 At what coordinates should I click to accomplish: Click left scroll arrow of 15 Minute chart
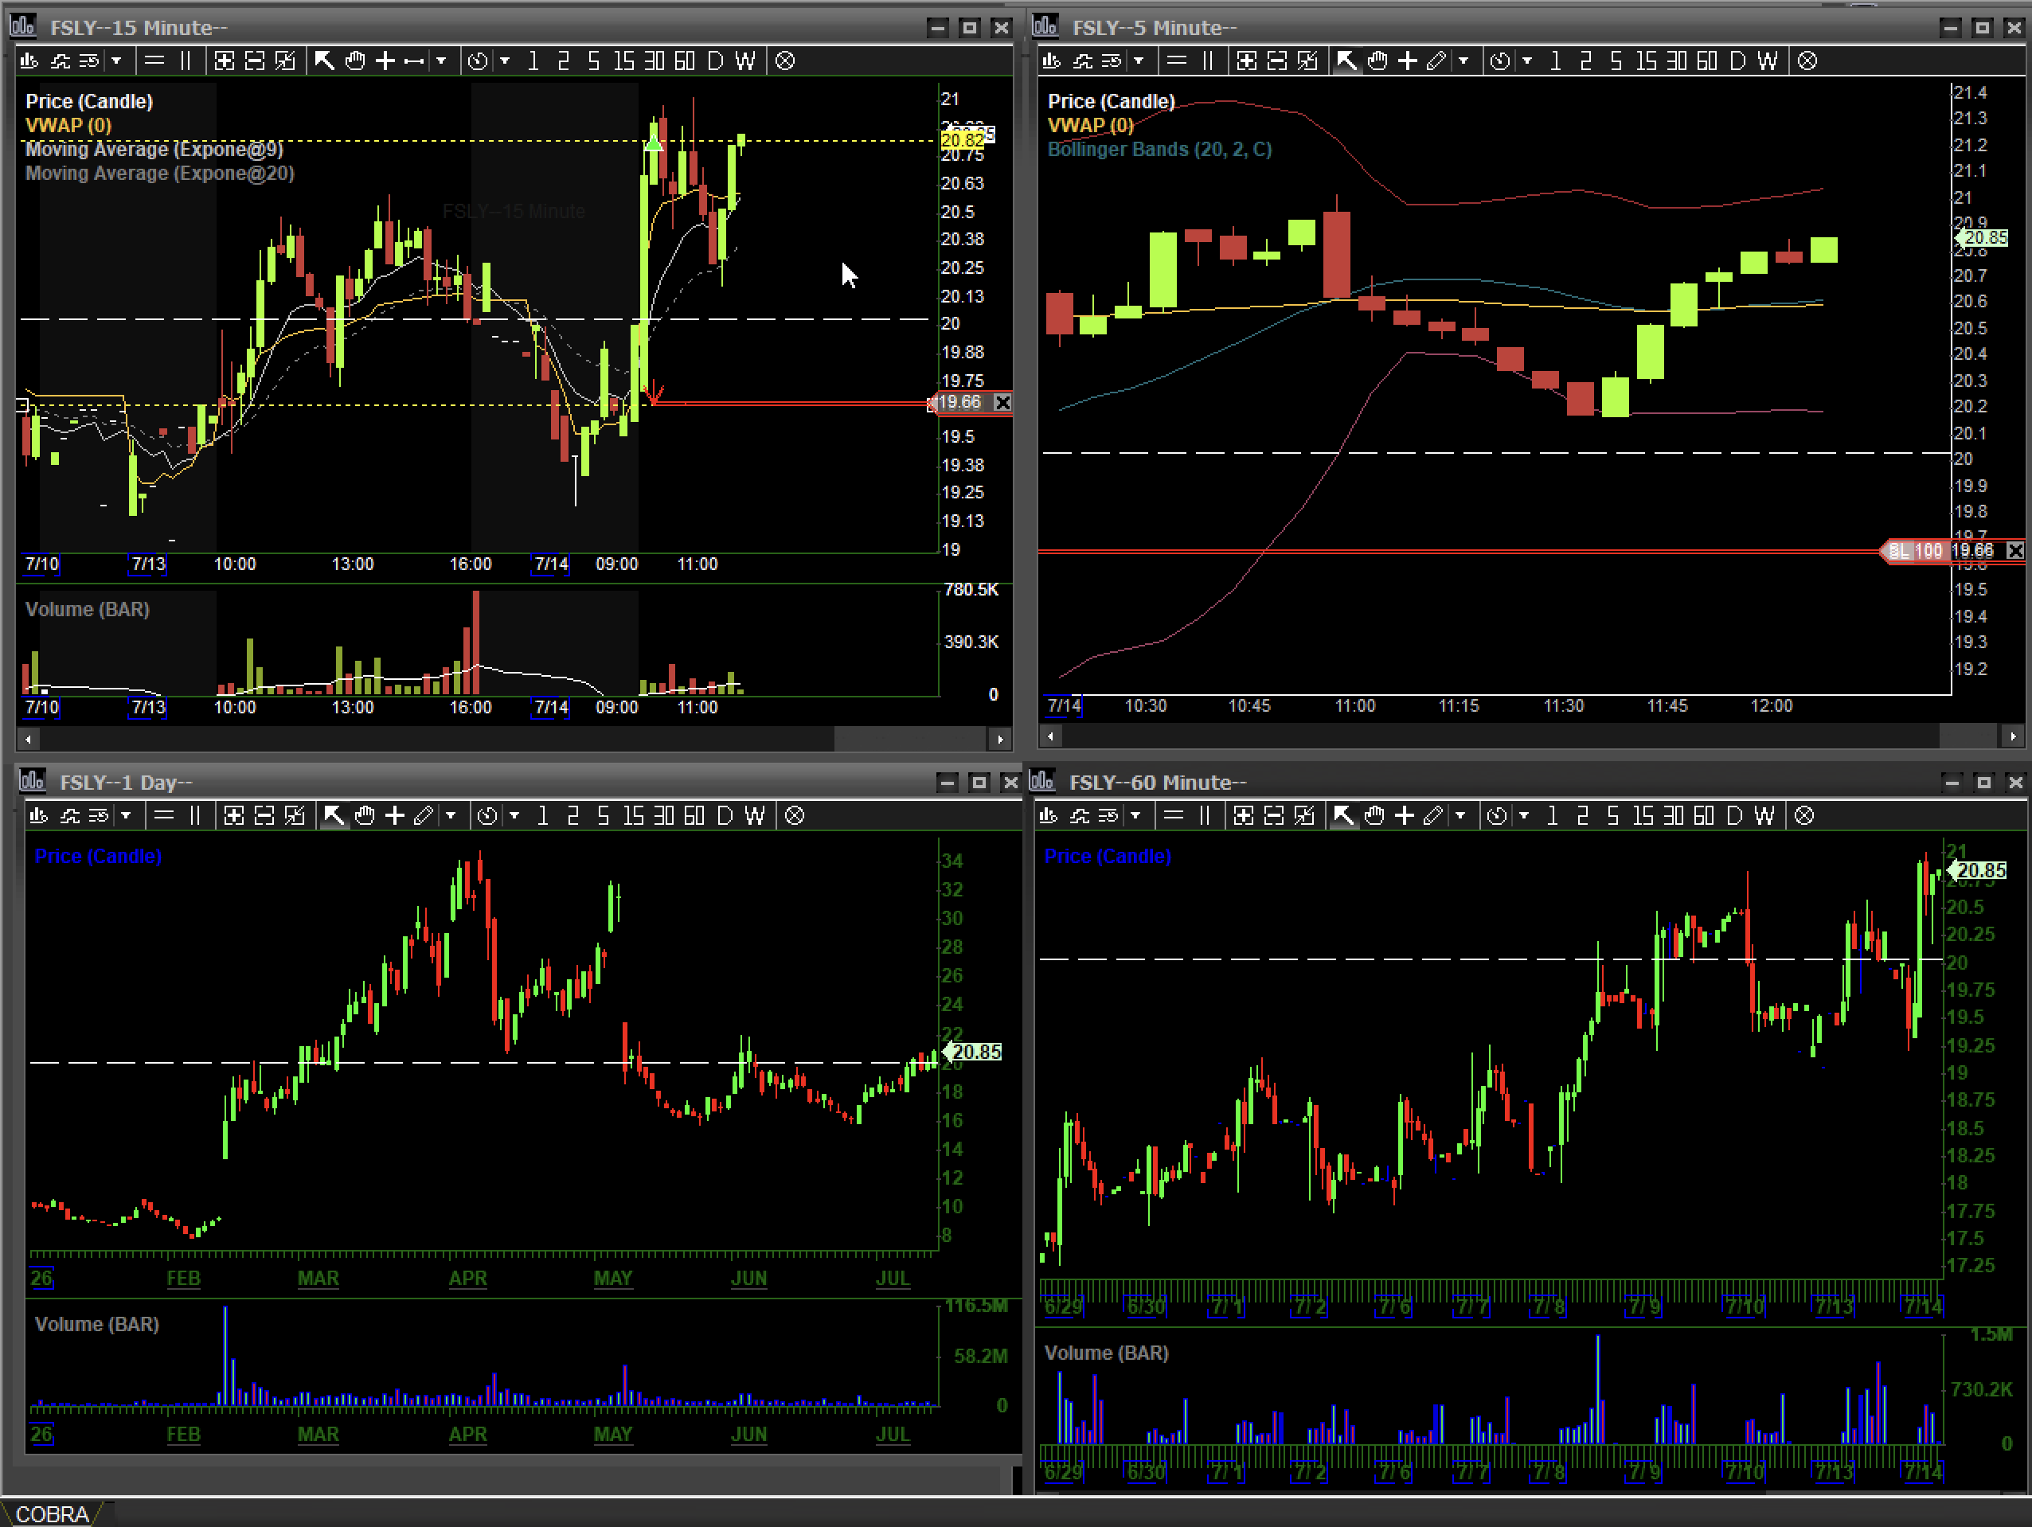pyautogui.click(x=29, y=738)
